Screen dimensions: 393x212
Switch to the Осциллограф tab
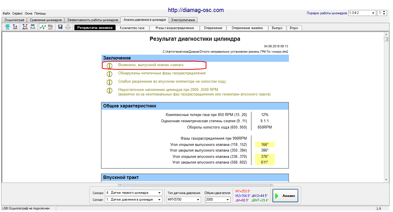pyautogui.click(x=14, y=20)
